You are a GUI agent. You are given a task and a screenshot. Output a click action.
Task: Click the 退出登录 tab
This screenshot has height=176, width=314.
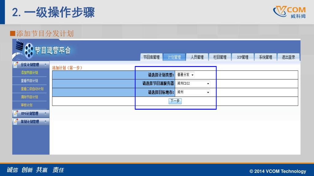(288, 57)
